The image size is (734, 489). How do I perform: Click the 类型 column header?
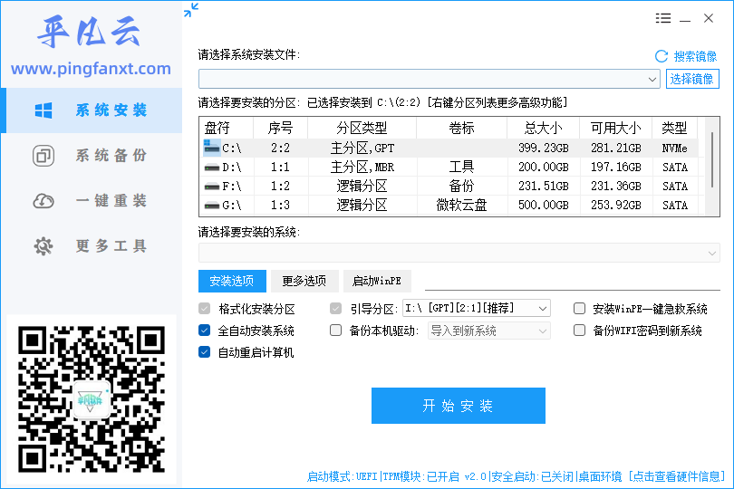[x=674, y=128]
